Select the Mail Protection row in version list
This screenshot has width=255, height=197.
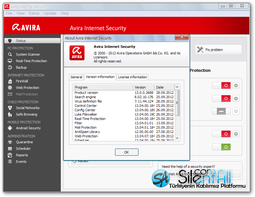124,127
